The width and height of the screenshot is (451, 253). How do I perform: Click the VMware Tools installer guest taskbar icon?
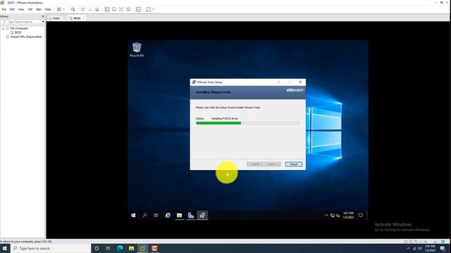(202, 215)
